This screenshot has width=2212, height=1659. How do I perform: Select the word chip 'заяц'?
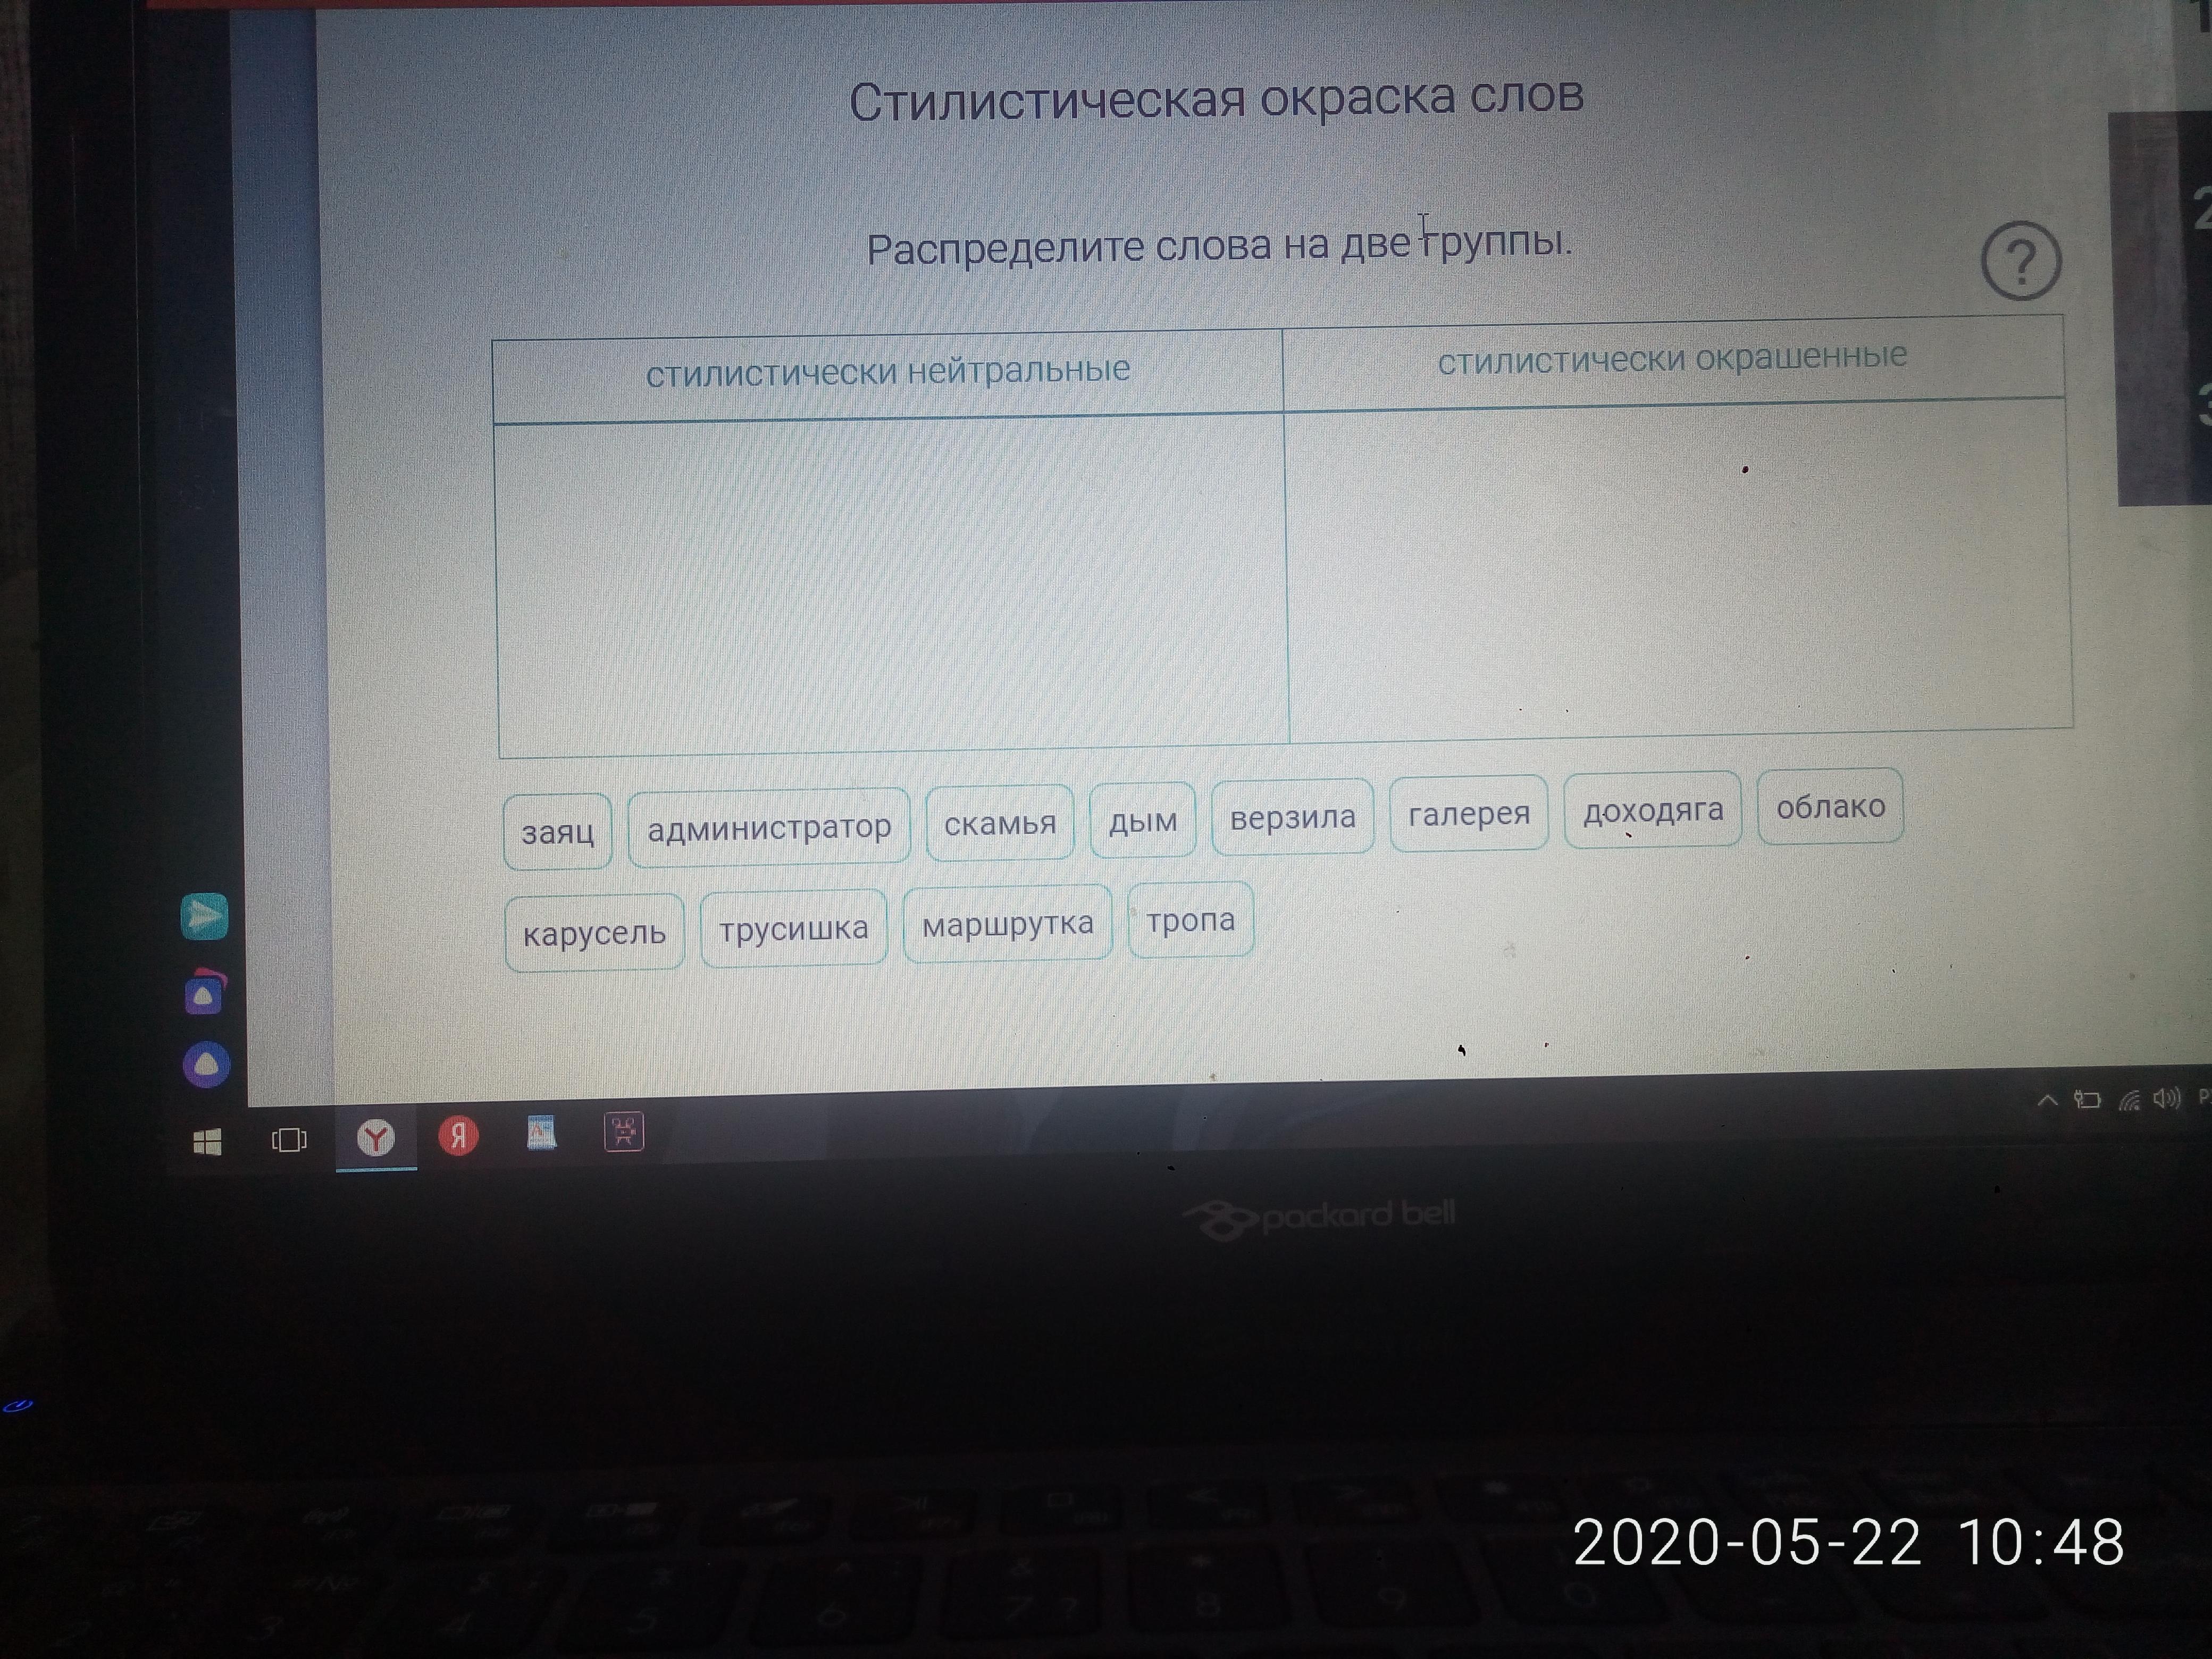557,832
